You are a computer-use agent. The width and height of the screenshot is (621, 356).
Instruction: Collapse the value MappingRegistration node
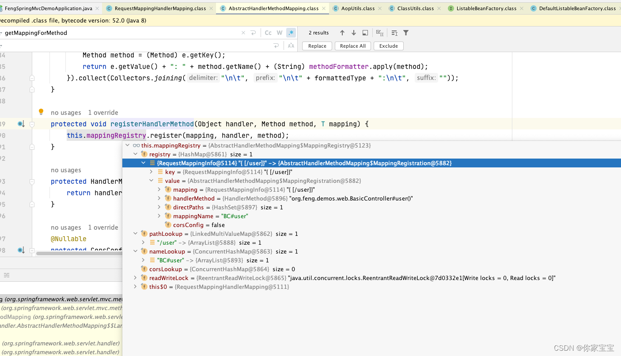(x=151, y=181)
